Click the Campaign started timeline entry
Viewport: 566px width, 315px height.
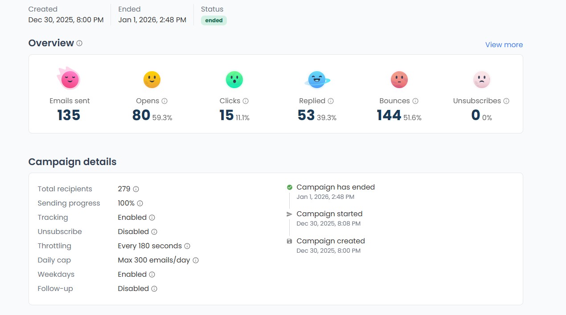pyautogui.click(x=329, y=214)
